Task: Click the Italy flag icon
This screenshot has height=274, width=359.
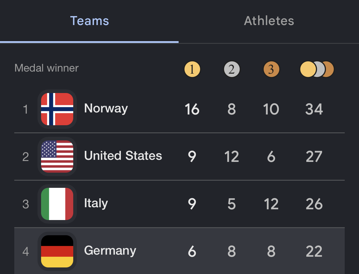Action: [57, 204]
